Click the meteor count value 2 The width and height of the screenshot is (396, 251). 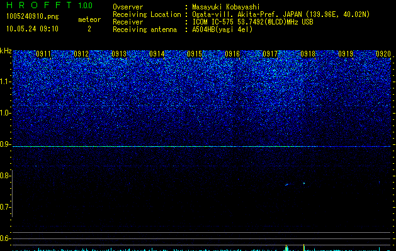(89, 29)
